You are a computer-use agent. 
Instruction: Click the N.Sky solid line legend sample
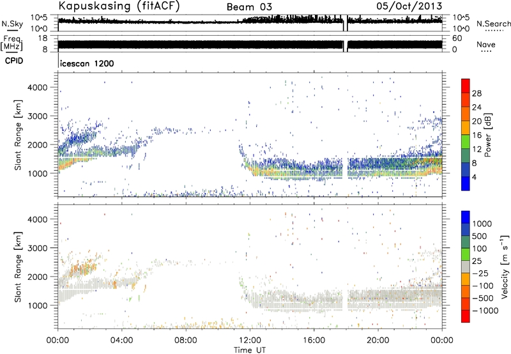click(12, 30)
